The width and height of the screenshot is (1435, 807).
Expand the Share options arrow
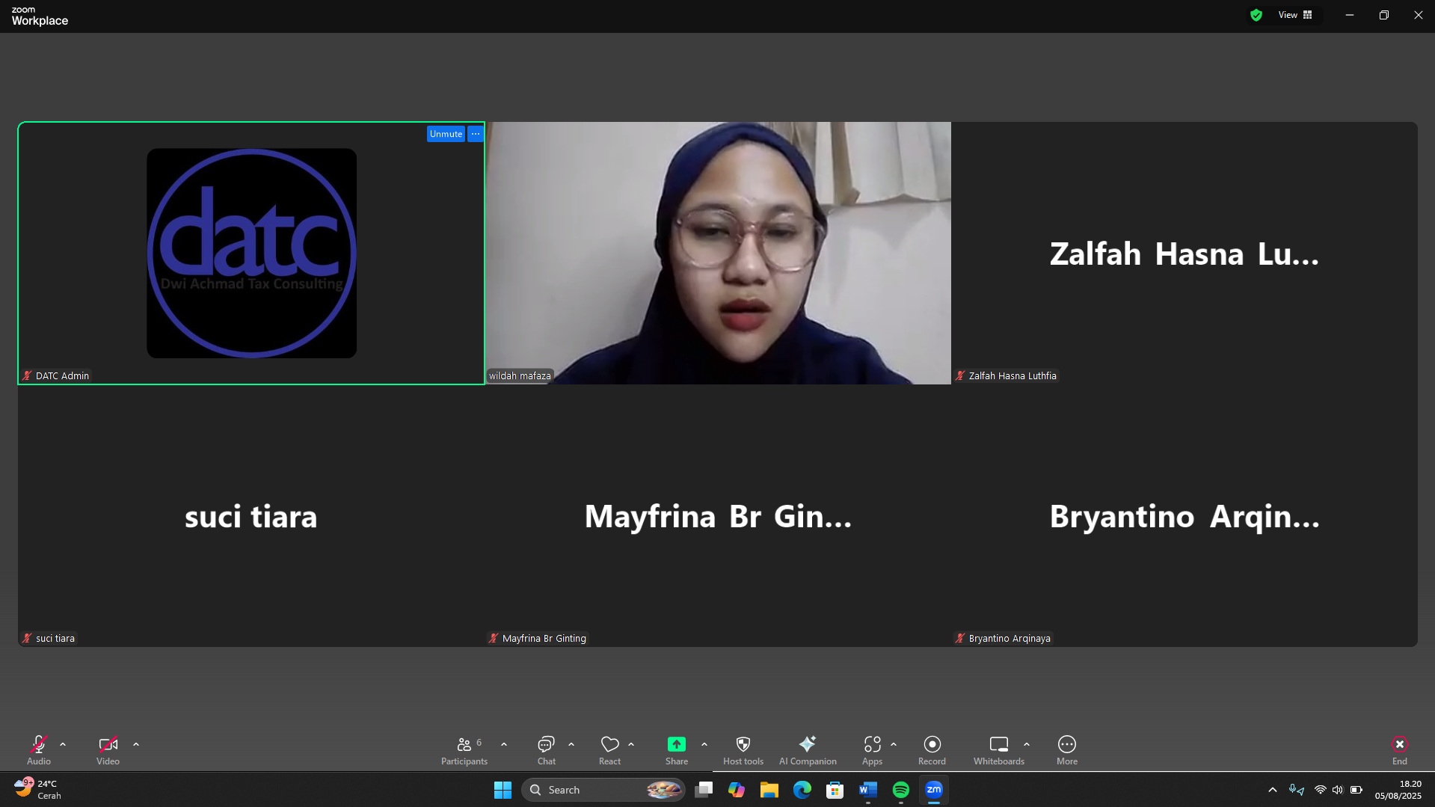(x=704, y=744)
